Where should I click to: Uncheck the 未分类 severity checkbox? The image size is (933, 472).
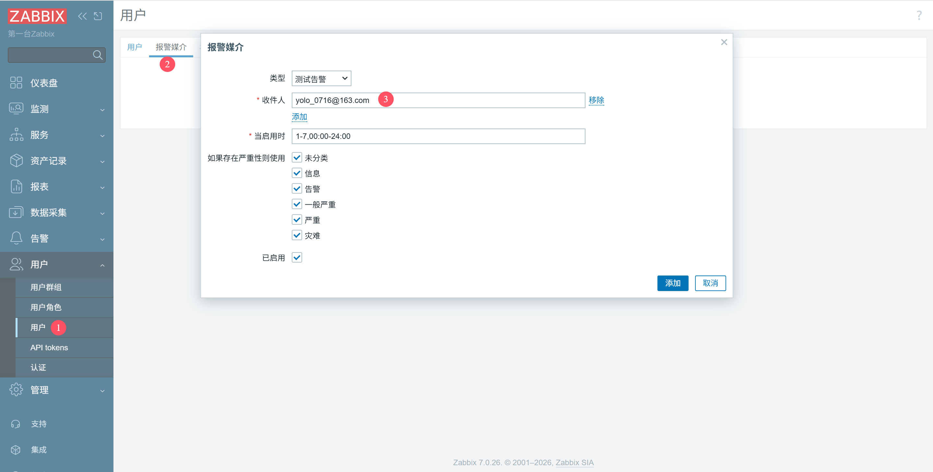click(x=297, y=158)
